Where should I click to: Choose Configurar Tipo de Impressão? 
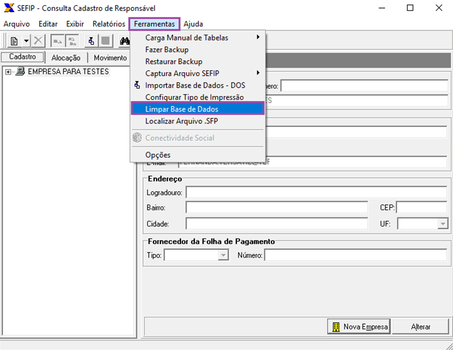point(198,97)
